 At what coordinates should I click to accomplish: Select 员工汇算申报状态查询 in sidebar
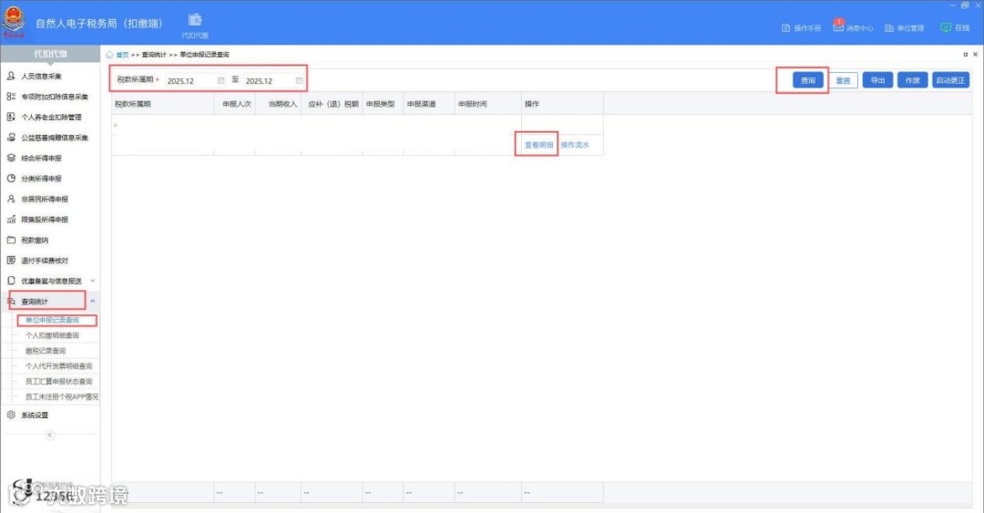pyautogui.click(x=58, y=381)
